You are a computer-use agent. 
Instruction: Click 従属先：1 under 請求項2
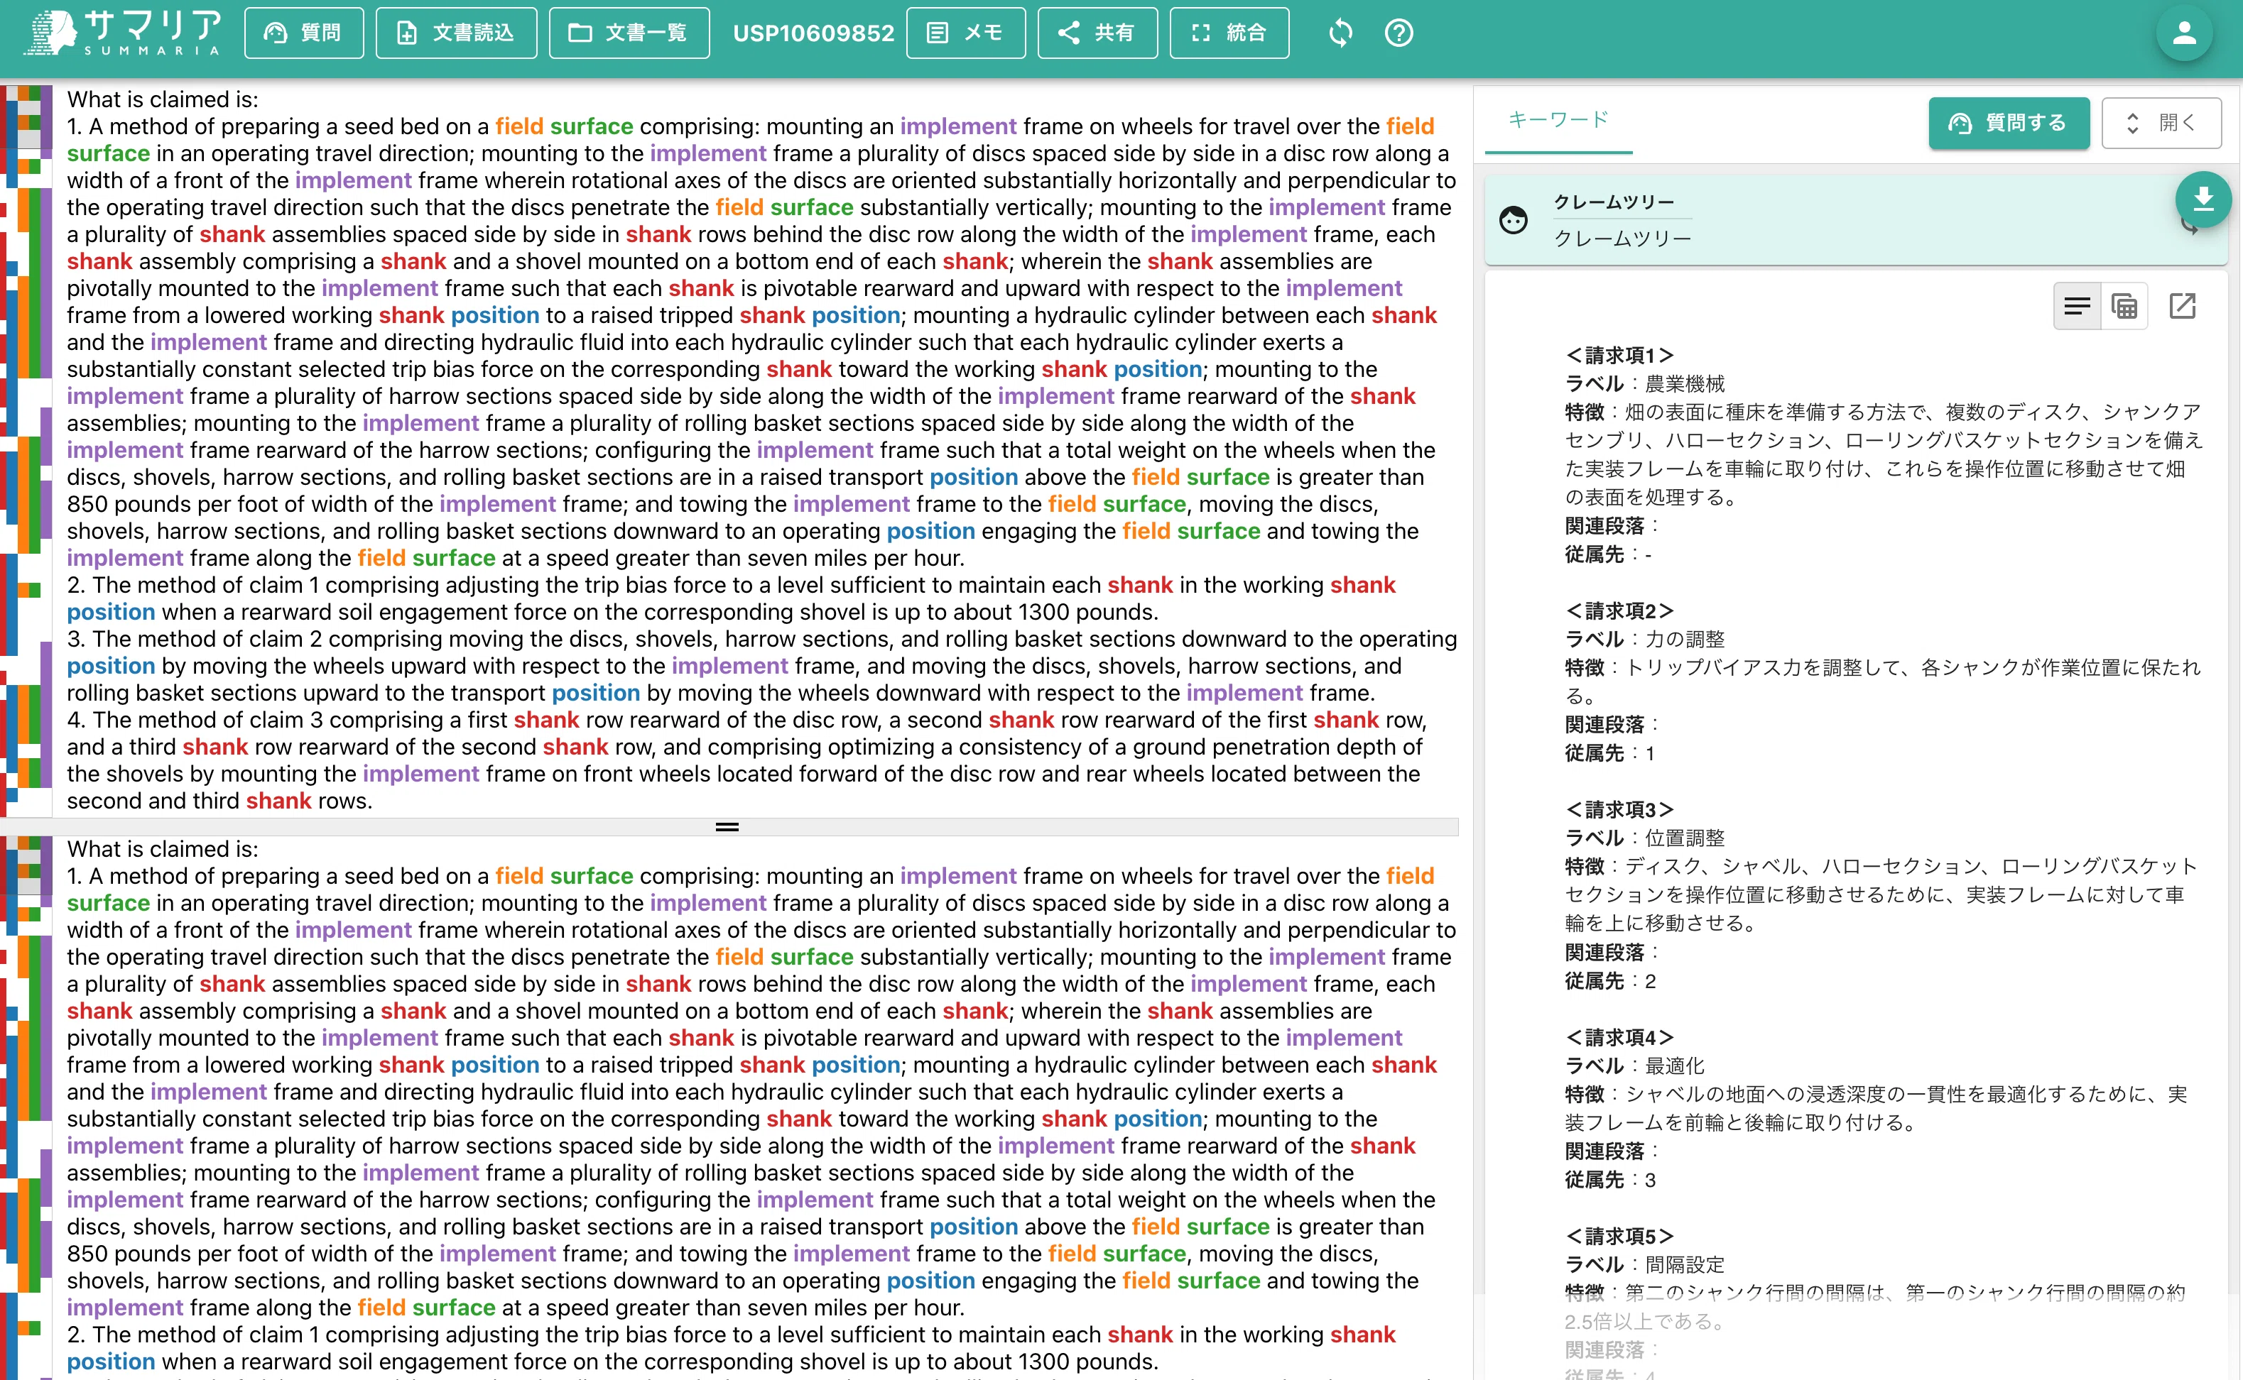tap(1609, 753)
